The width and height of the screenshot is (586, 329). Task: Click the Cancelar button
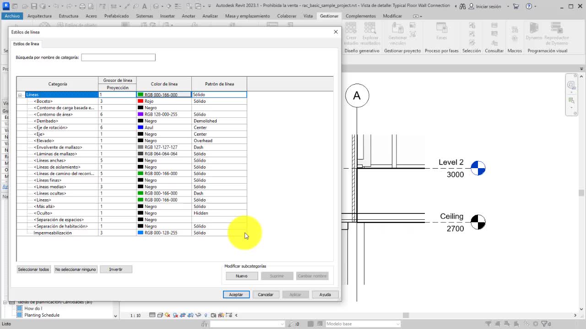click(x=266, y=295)
